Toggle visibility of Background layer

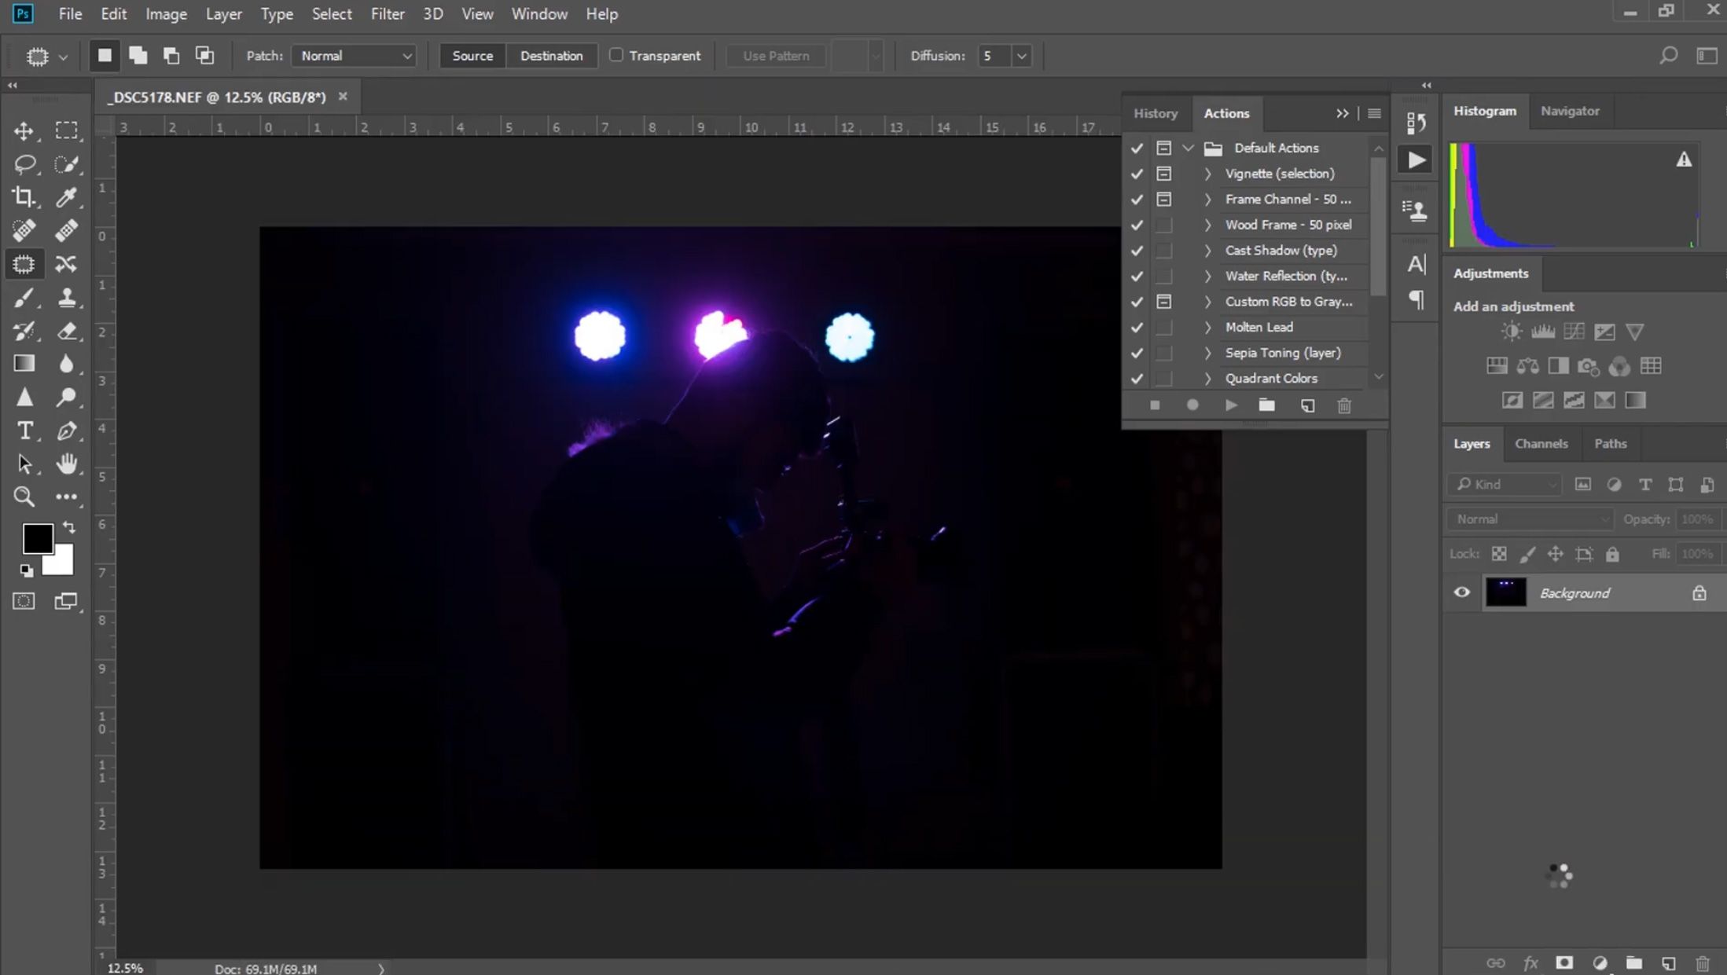[1461, 592]
